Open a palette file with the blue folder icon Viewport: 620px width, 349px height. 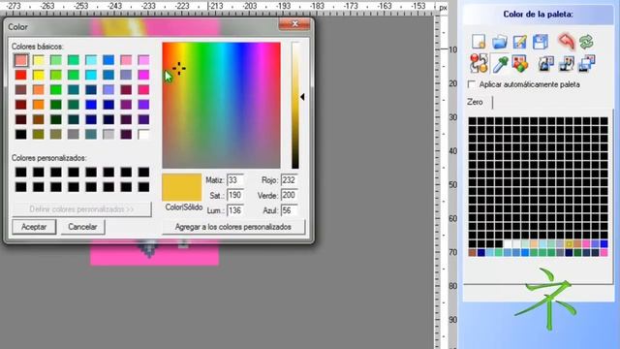point(500,42)
